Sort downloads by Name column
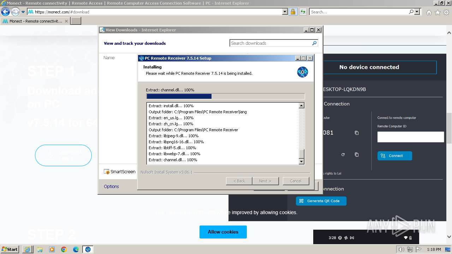452x254 pixels. click(x=109, y=58)
